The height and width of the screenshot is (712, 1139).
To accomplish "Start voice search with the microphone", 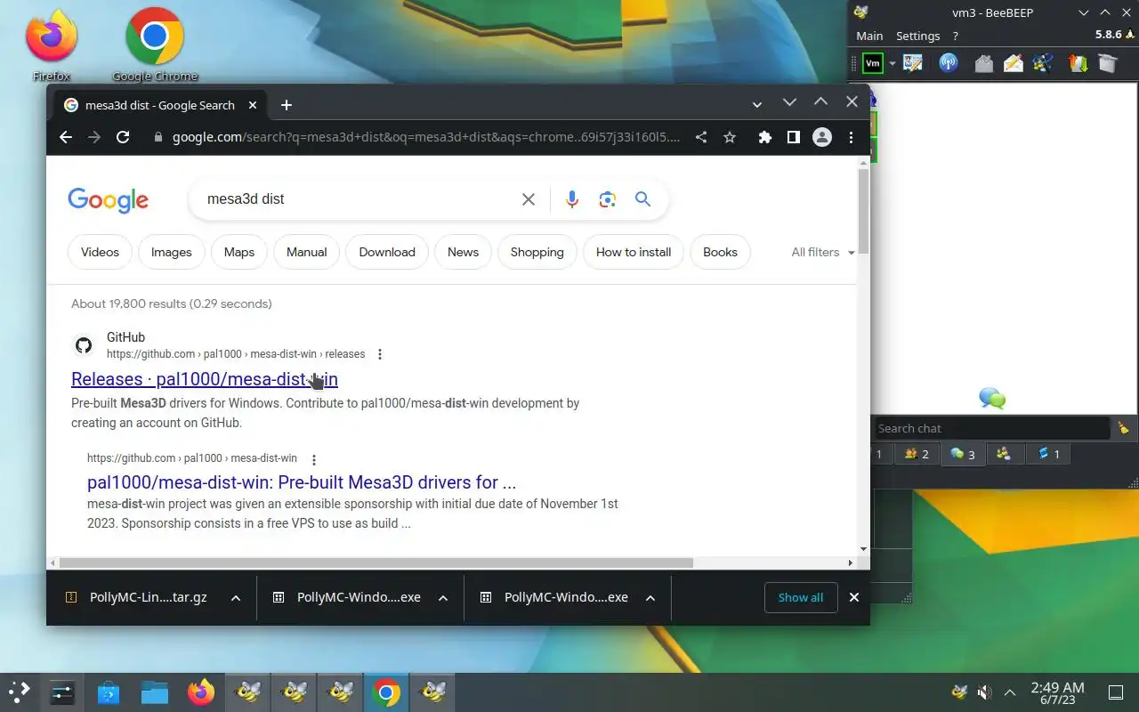I will [572, 199].
